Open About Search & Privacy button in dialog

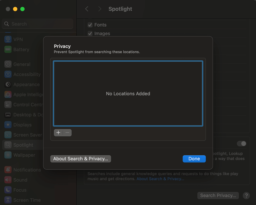[x=81, y=159]
